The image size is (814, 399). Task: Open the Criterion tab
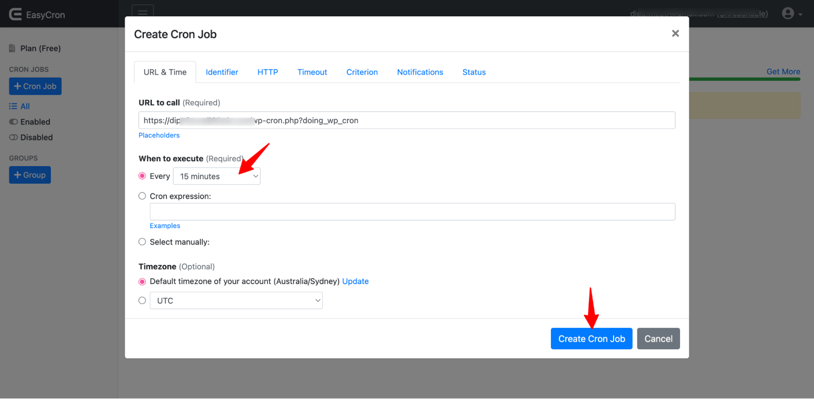point(362,72)
